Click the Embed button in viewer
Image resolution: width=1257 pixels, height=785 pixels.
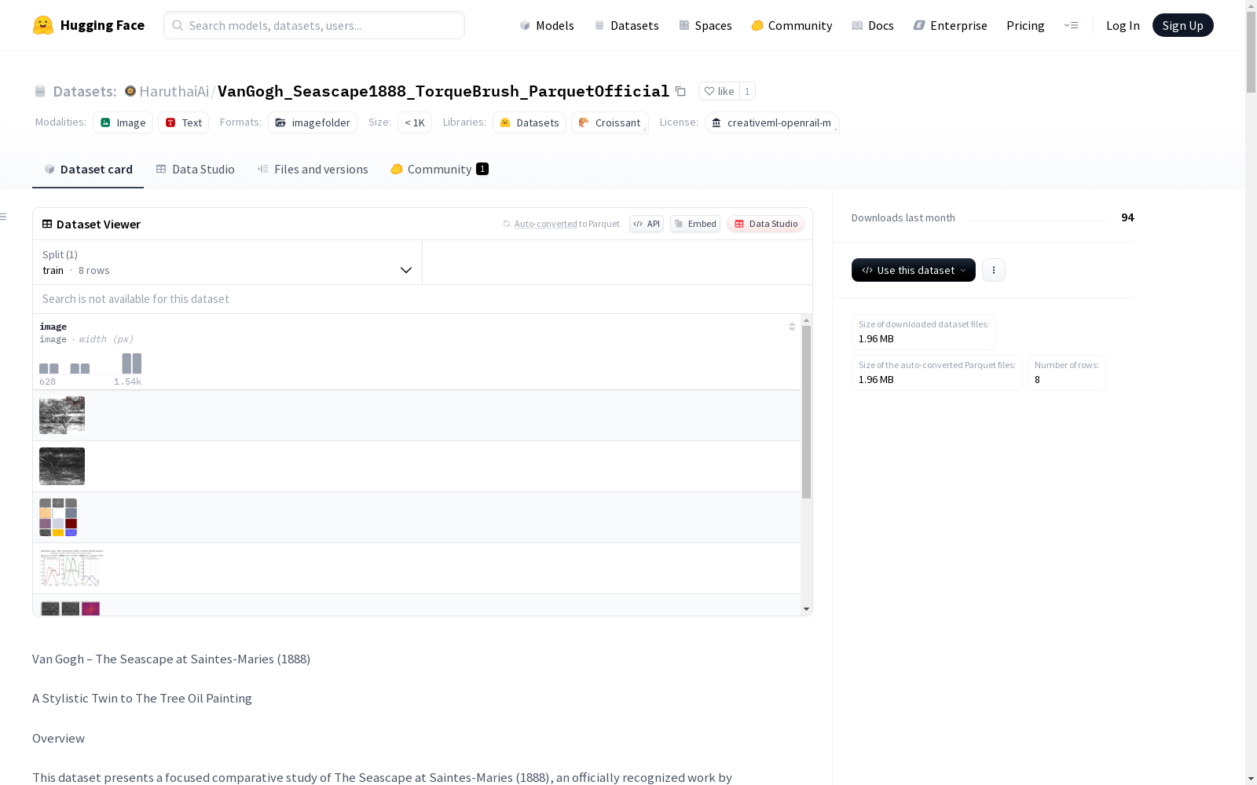click(x=695, y=224)
